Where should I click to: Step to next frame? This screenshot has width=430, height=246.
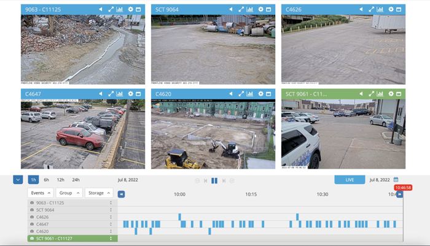(224, 181)
